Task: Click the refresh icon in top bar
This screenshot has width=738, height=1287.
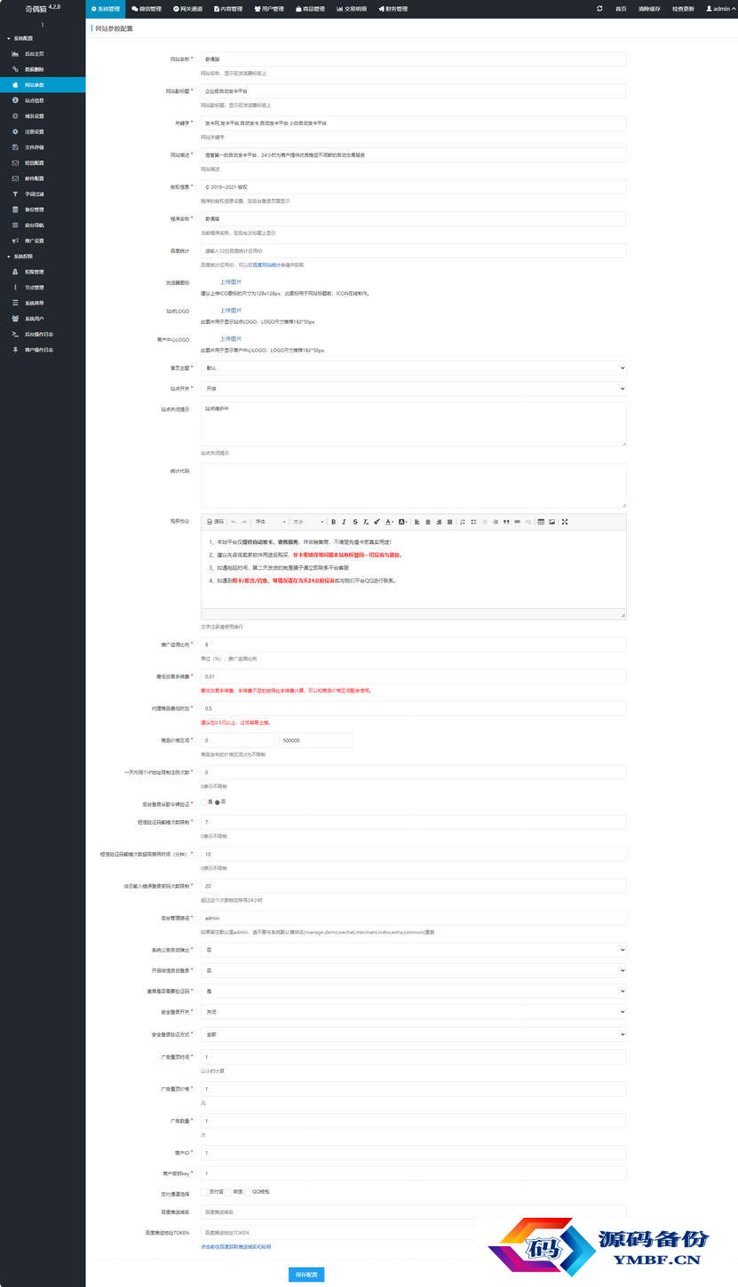Action: (599, 8)
